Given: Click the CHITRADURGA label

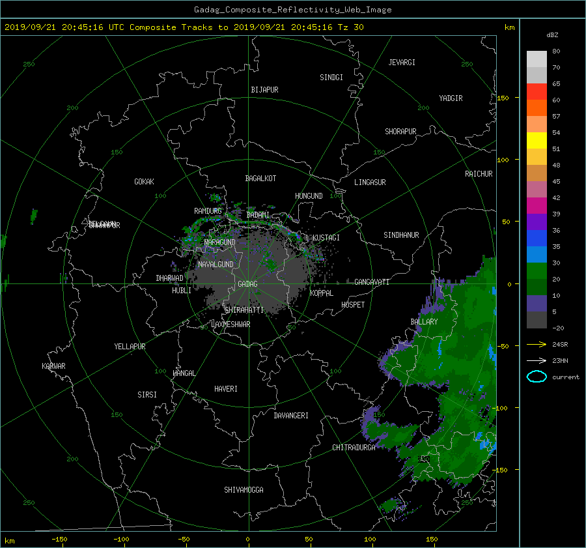Looking at the screenshot, I should tap(354, 448).
